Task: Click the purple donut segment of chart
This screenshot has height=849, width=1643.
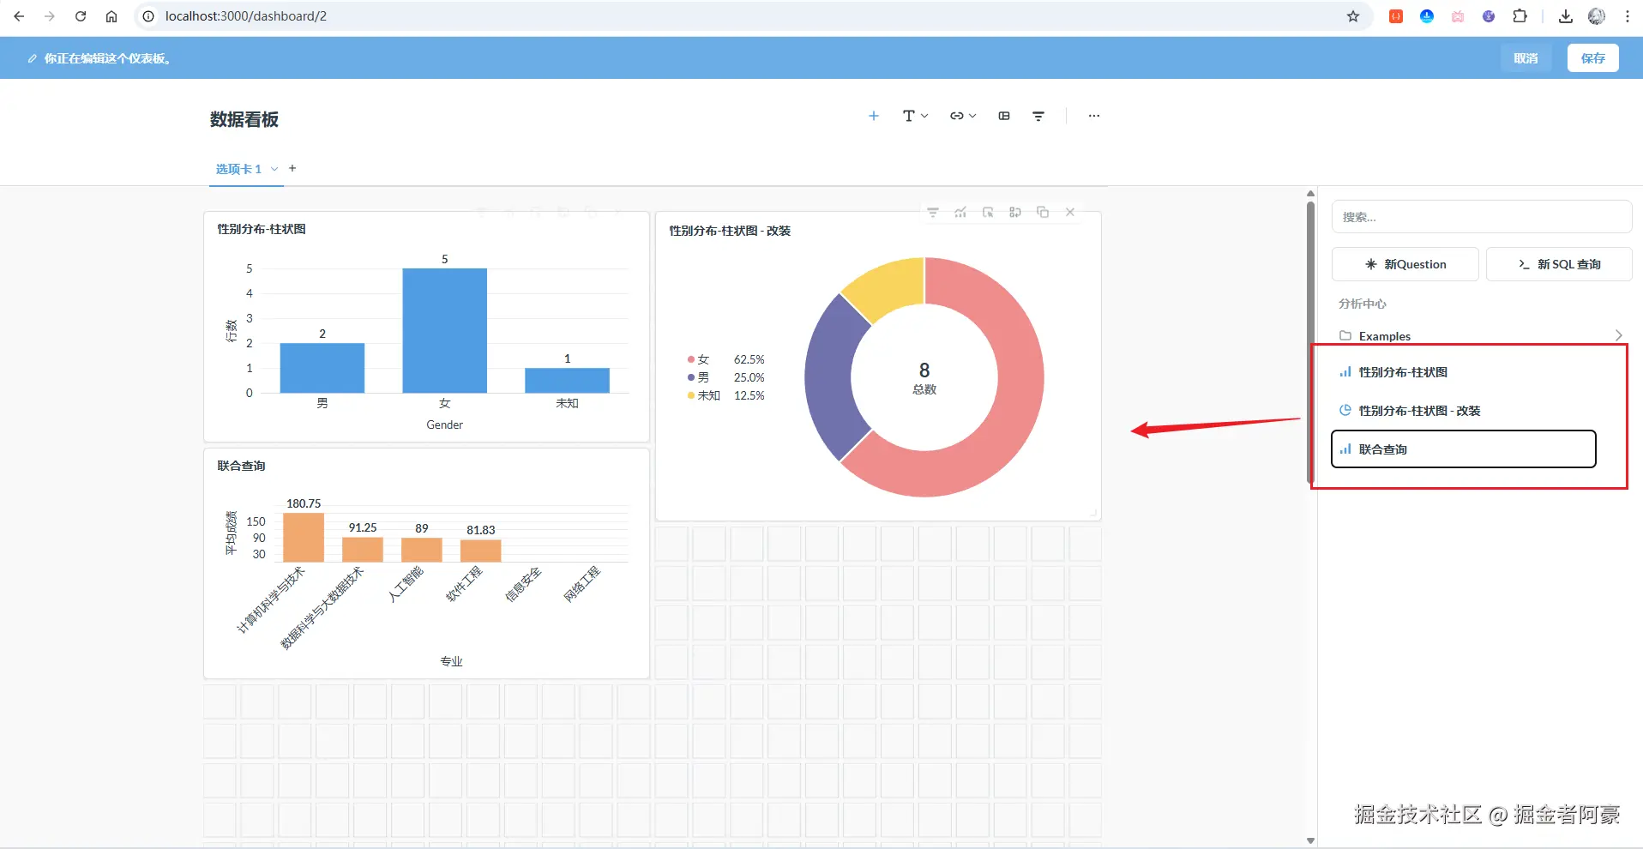Action: tap(828, 377)
